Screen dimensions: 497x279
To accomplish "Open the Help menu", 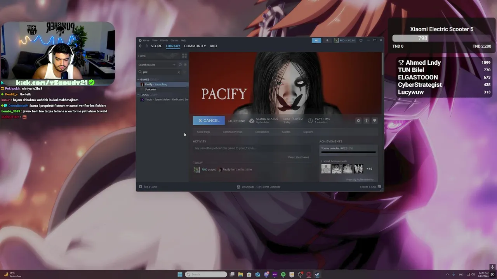I will pyautogui.click(x=184, y=40).
